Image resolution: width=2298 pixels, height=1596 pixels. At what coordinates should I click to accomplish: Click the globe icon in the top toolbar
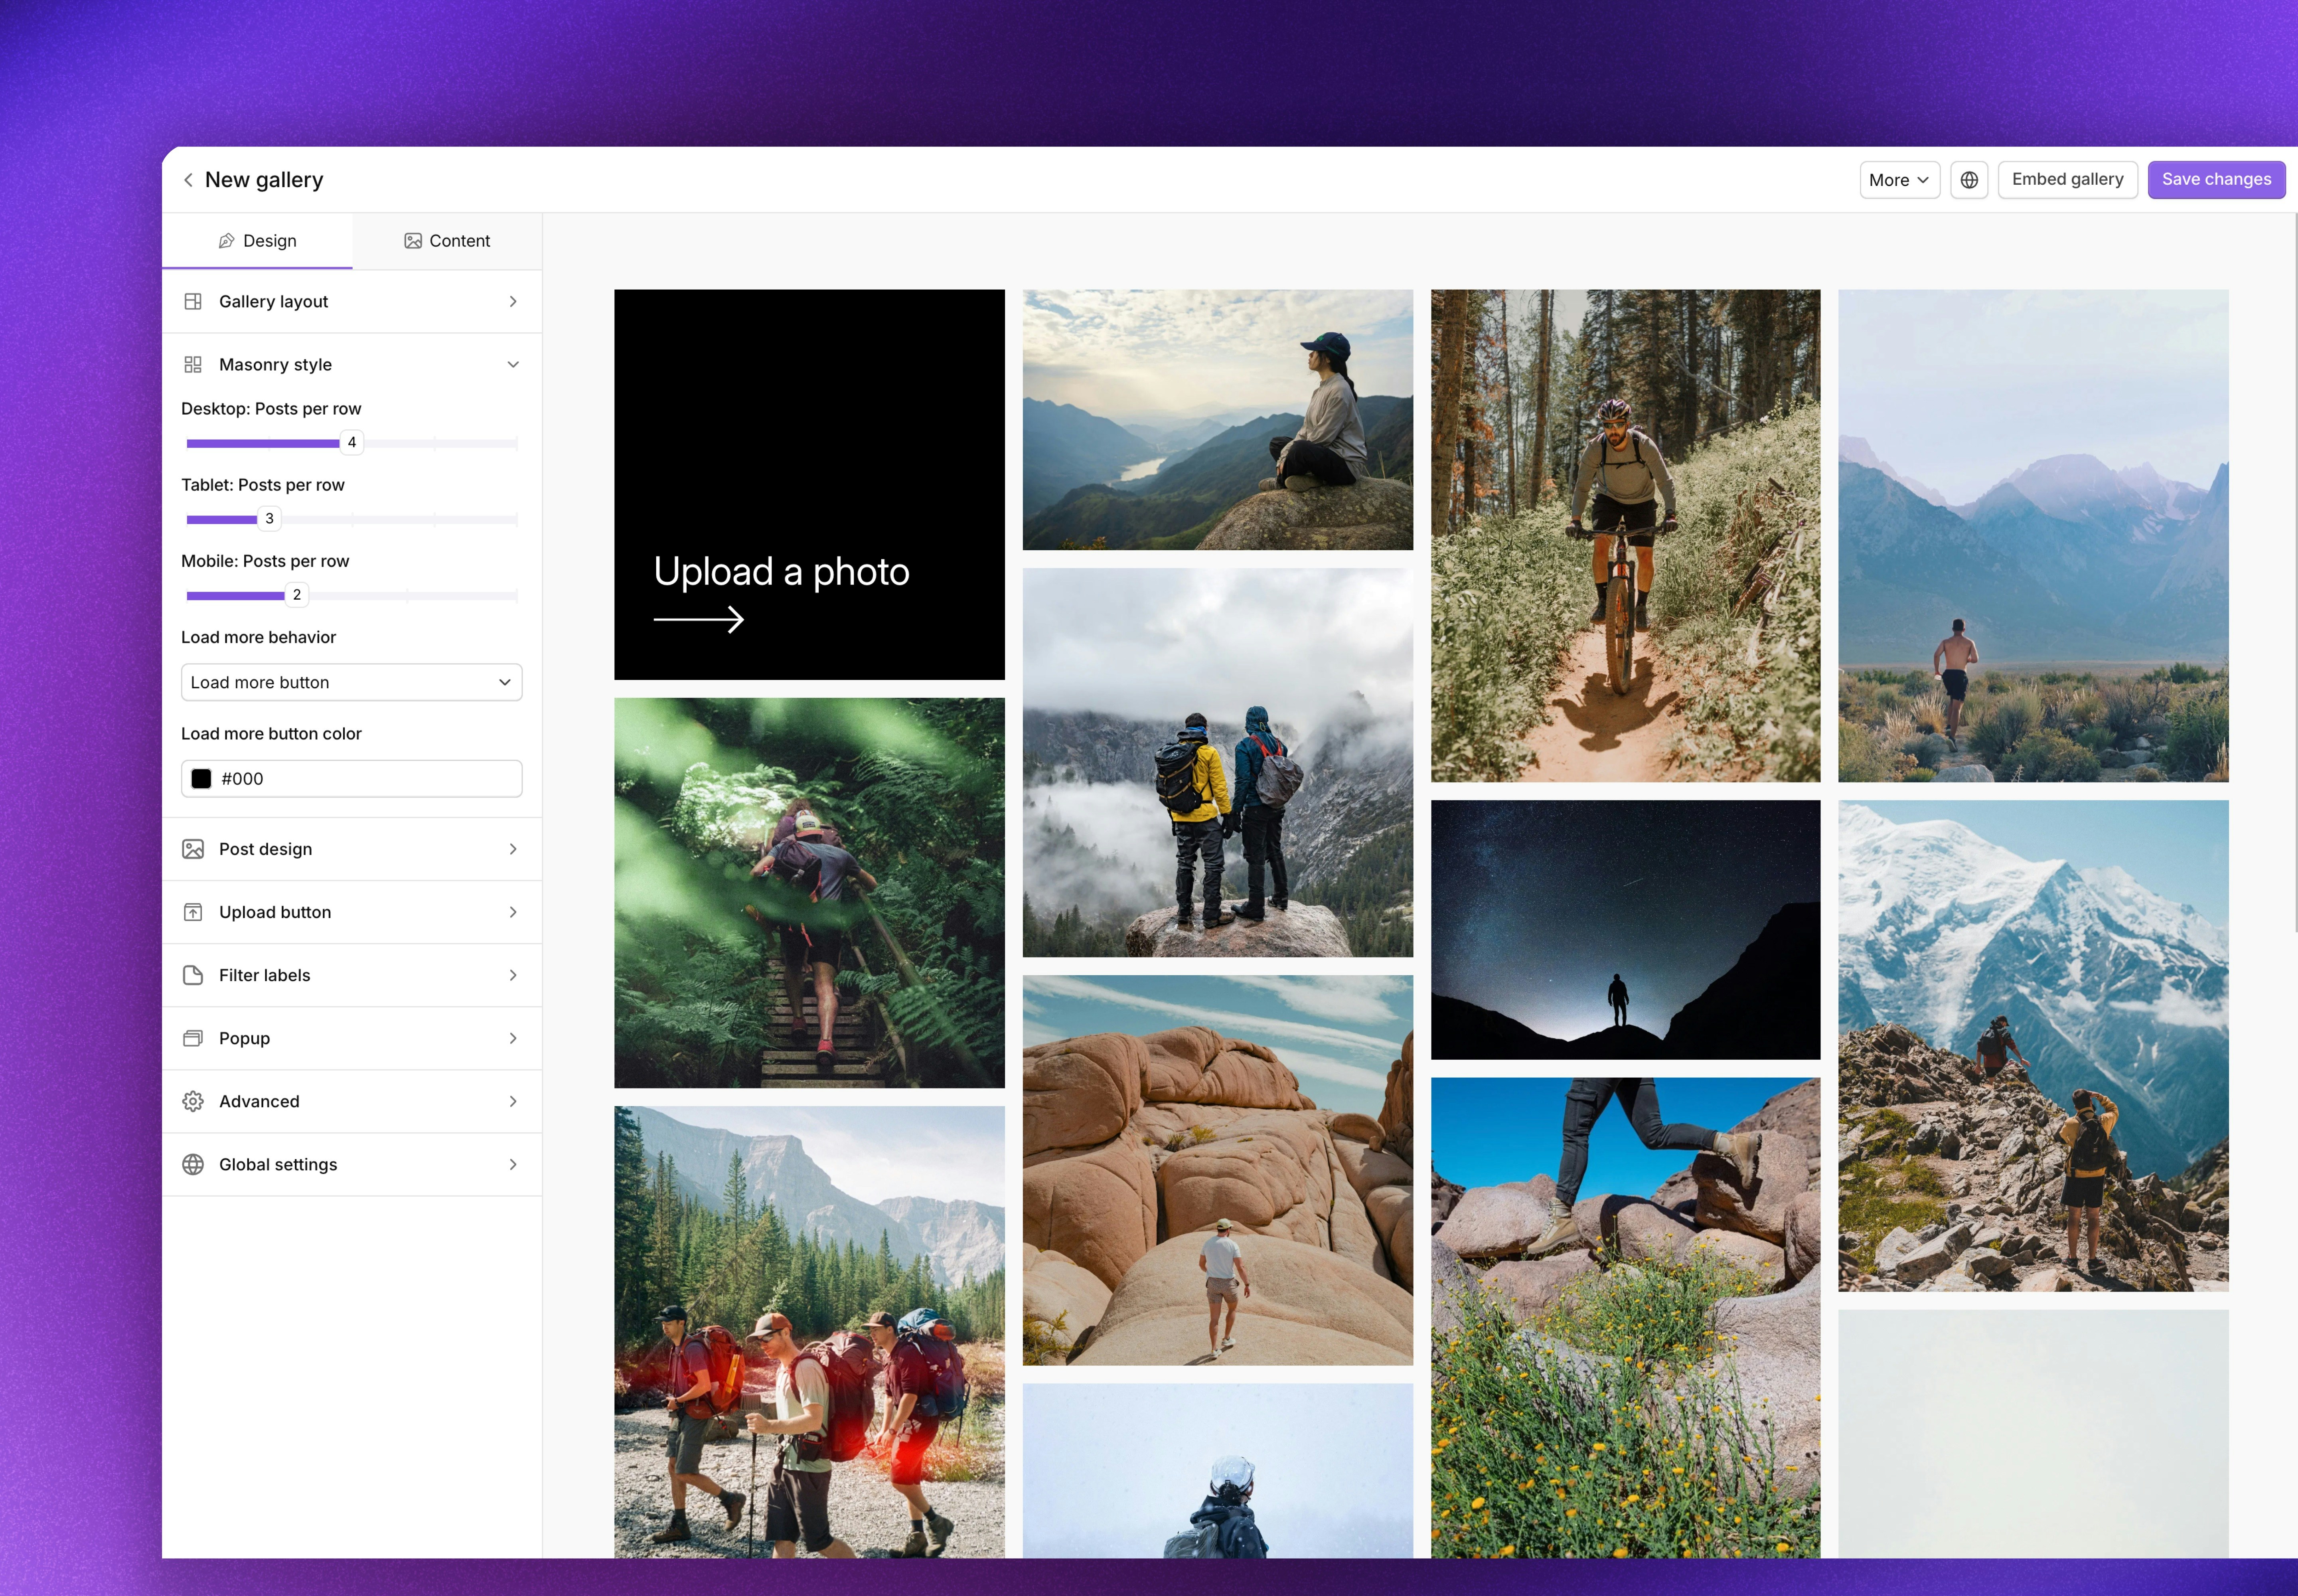click(x=1968, y=179)
